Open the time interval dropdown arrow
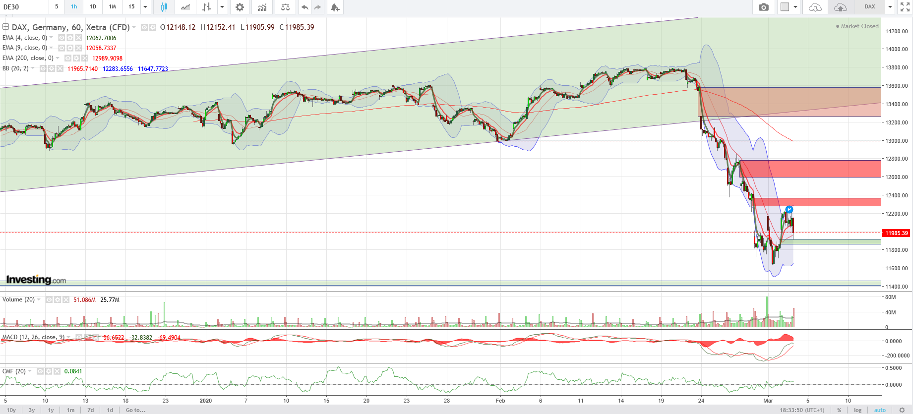Screen dimensions: 913x414 point(145,7)
